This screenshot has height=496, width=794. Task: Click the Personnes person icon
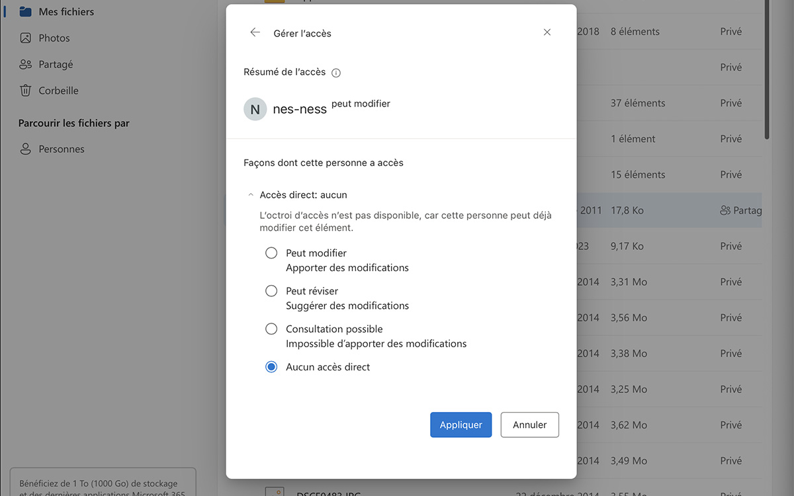(x=25, y=149)
